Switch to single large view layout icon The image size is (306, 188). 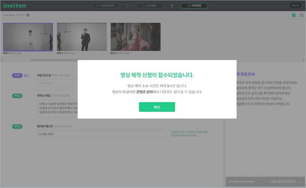coord(293,15)
